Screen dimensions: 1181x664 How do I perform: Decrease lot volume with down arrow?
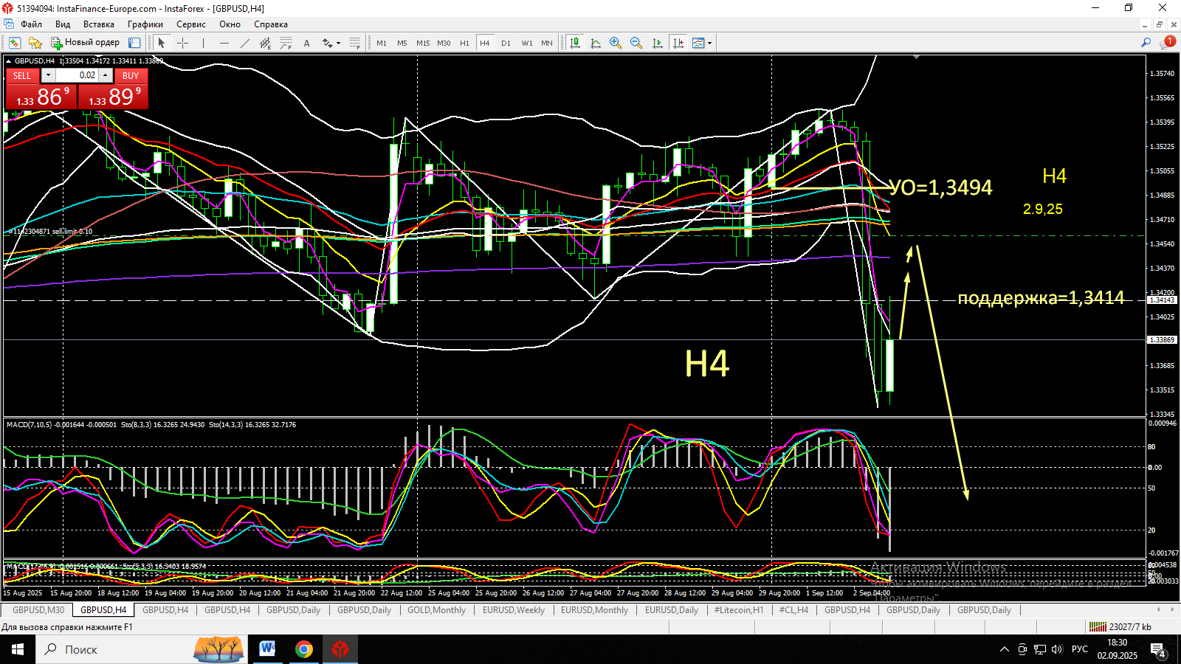tap(48, 75)
